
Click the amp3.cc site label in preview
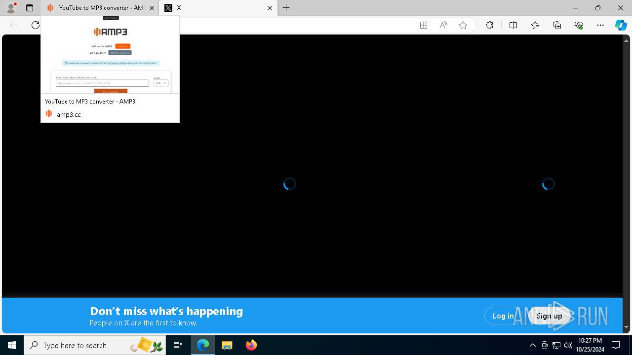pyautogui.click(x=69, y=114)
